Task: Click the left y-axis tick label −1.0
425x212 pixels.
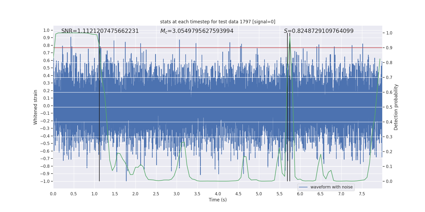Action: coord(46,182)
